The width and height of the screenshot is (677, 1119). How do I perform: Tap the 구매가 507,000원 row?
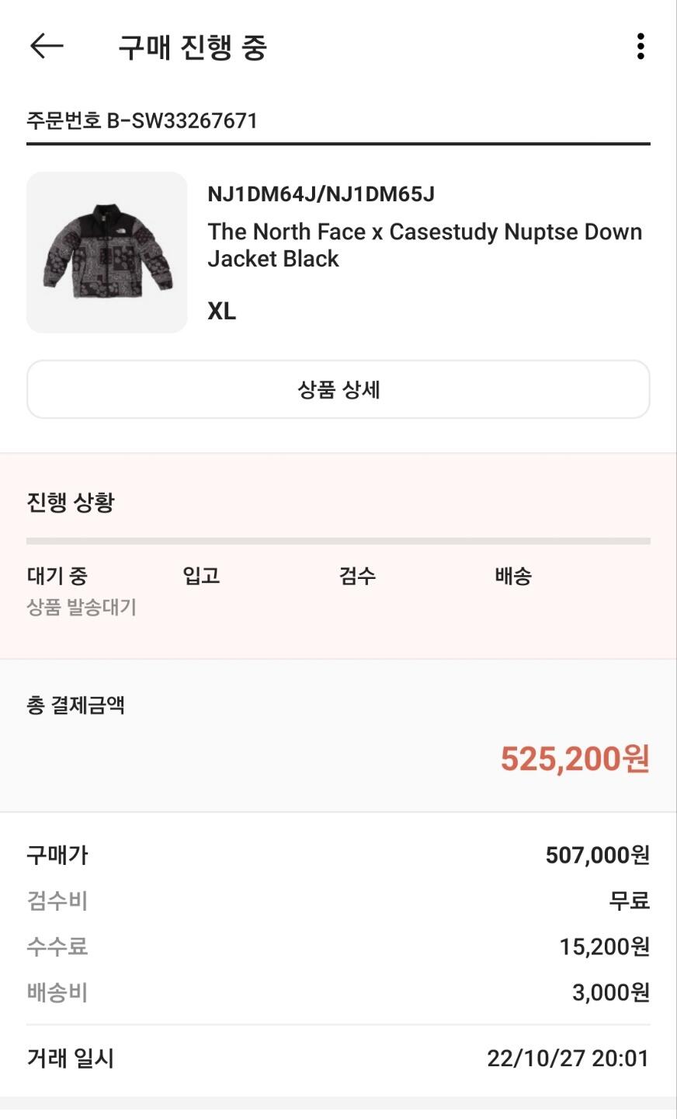(x=338, y=856)
